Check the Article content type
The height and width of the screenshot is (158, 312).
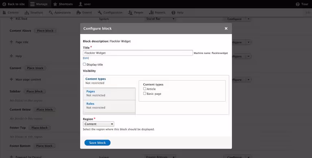pyautogui.click(x=144, y=89)
